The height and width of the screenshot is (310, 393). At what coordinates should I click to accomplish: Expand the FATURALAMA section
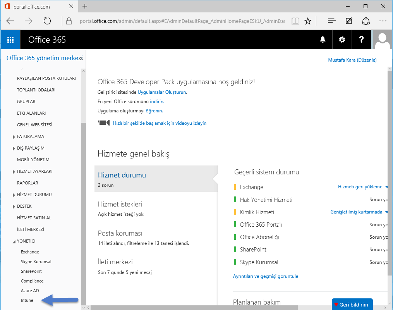coord(14,137)
